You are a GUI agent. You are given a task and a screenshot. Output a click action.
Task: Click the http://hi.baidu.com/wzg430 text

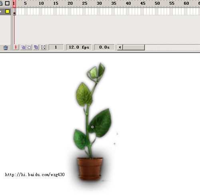point(35,174)
